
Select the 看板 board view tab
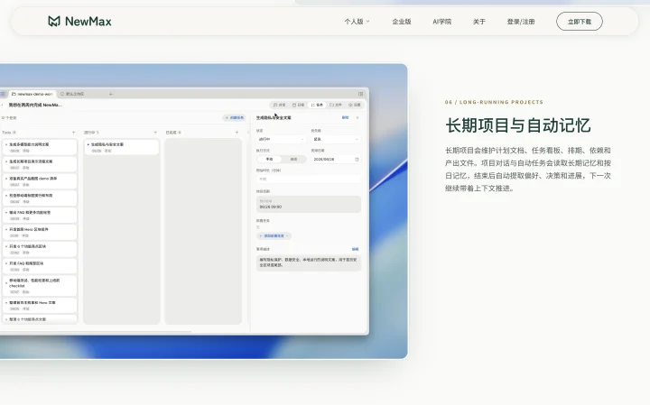317,106
